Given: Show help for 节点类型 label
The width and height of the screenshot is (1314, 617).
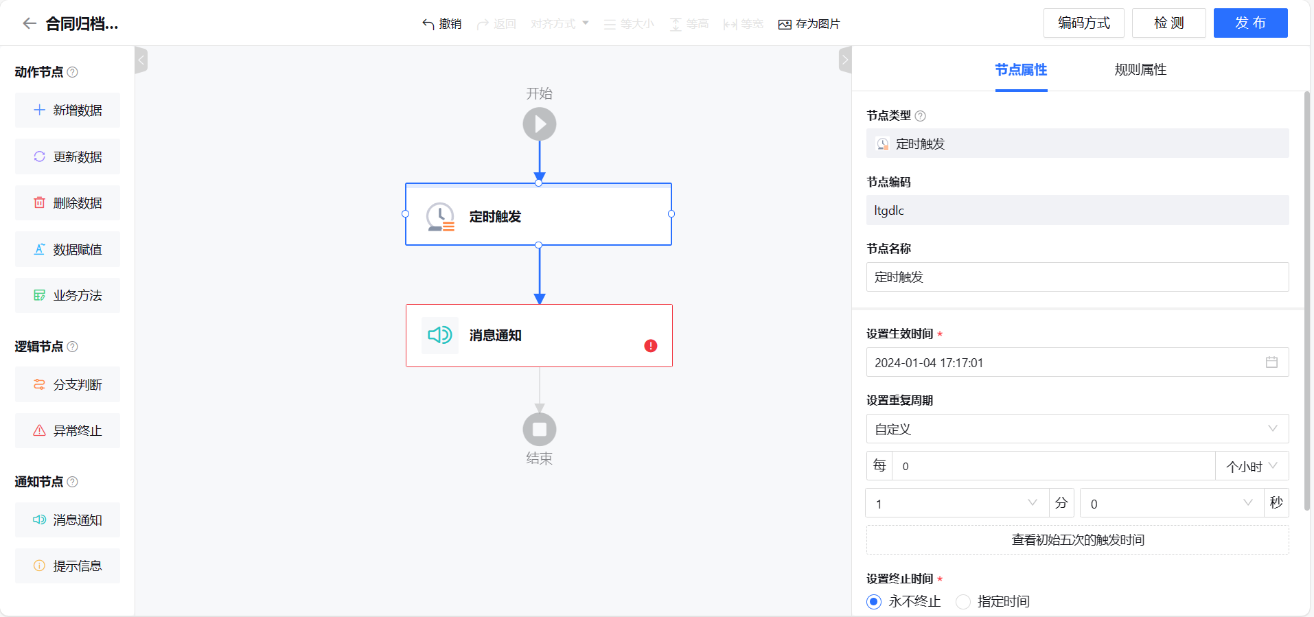Looking at the screenshot, I should click(921, 116).
